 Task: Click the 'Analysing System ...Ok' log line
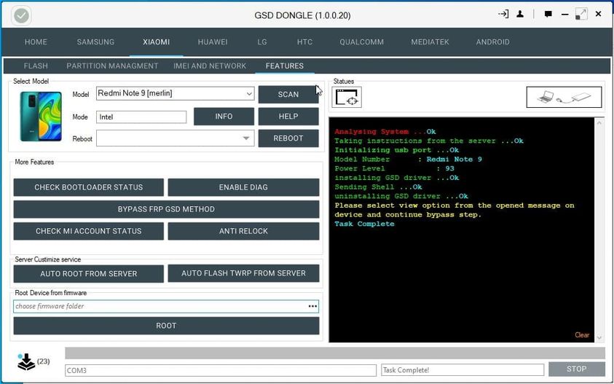pos(385,132)
